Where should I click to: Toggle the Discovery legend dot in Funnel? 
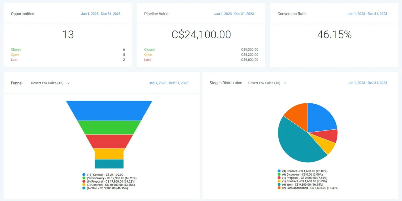tap(84, 178)
